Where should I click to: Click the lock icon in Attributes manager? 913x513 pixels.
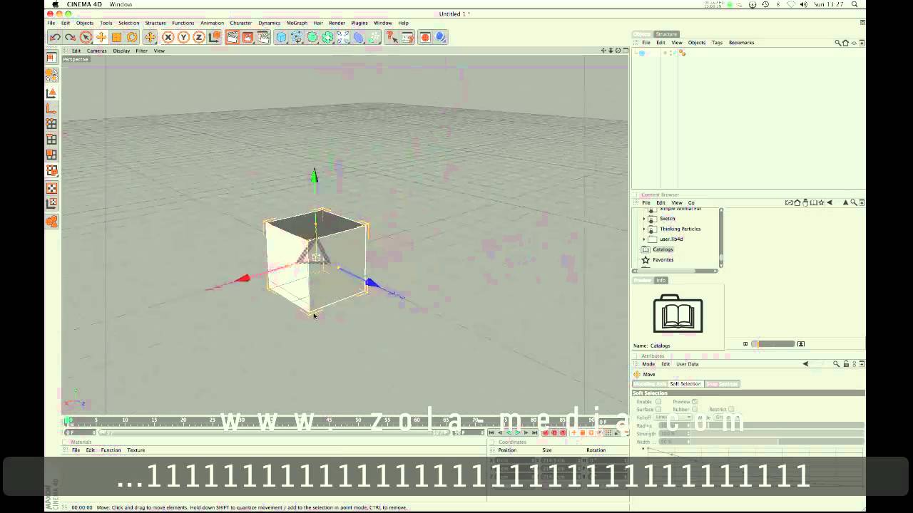[846, 364]
